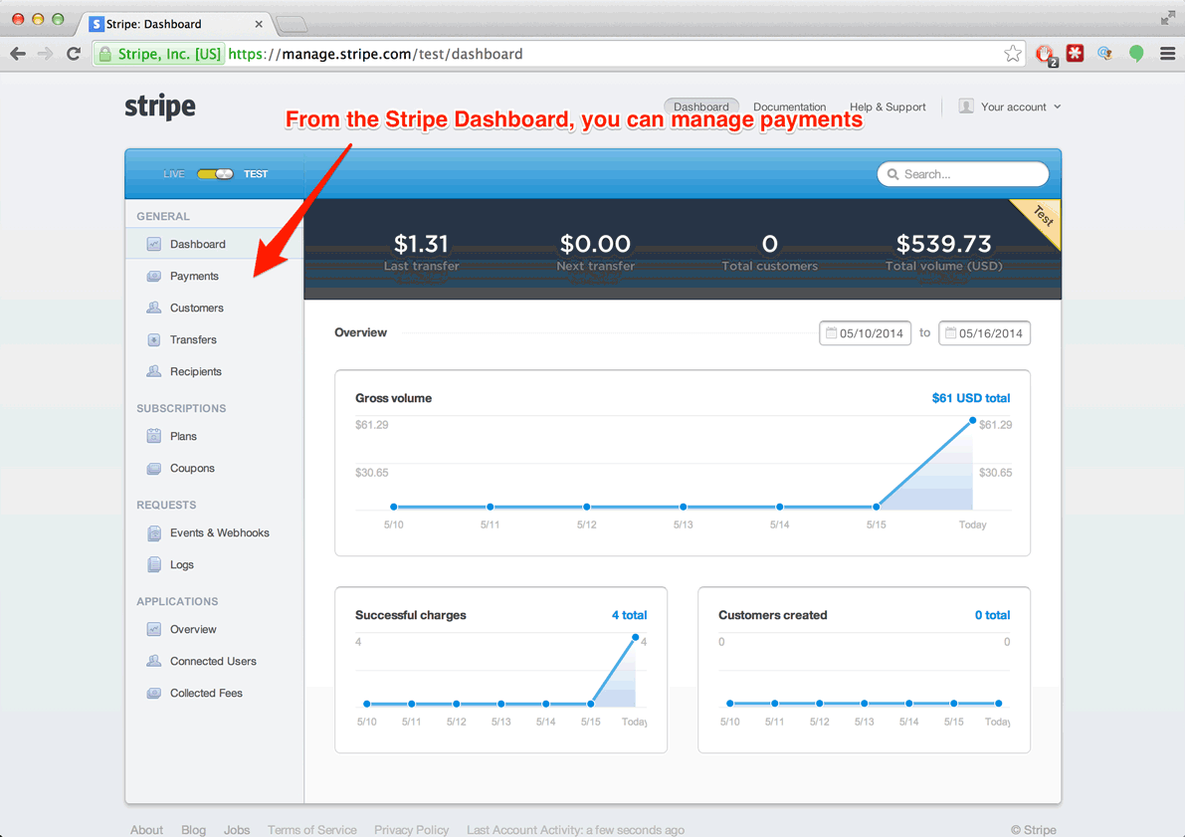
Task: Click the 0 total customers link
Action: (x=992, y=615)
